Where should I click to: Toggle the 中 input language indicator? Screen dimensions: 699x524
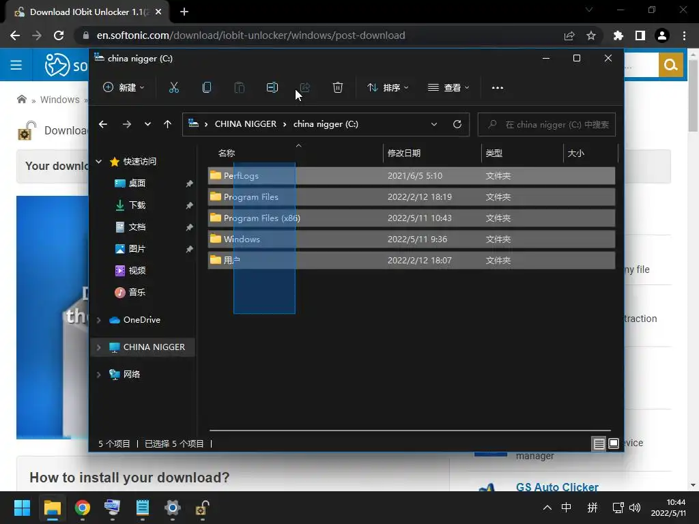pos(566,508)
